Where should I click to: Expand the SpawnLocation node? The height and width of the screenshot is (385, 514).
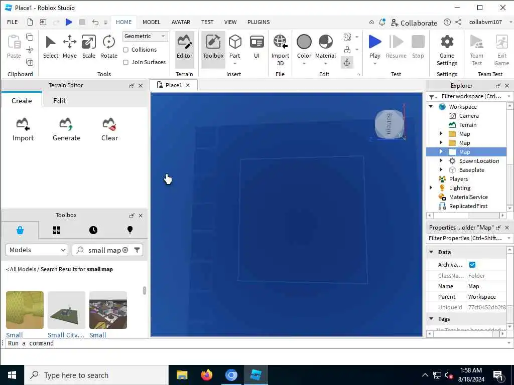coord(441,161)
